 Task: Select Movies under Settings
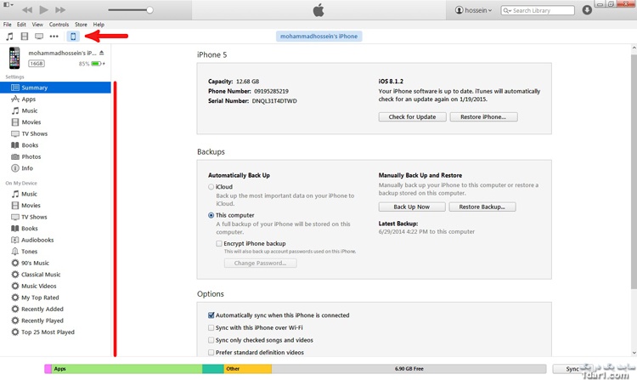pyautogui.click(x=55, y=122)
